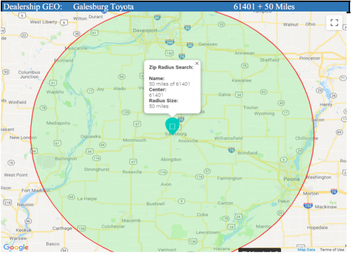Click the US Route 150 shield
Viewport: 351px width, 256px height.
tap(169, 53)
